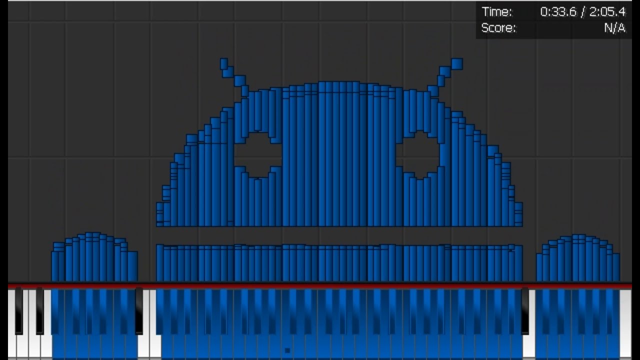Click the elapsed time readout 0:33.6 / 2:05.4
Image resolution: width=640 pixels, height=360 pixels.
582,12
